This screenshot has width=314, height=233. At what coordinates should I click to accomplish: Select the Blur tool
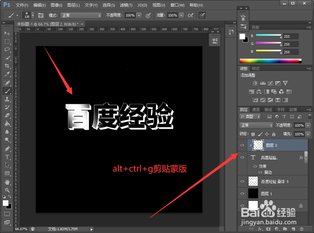(x=7, y=132)
